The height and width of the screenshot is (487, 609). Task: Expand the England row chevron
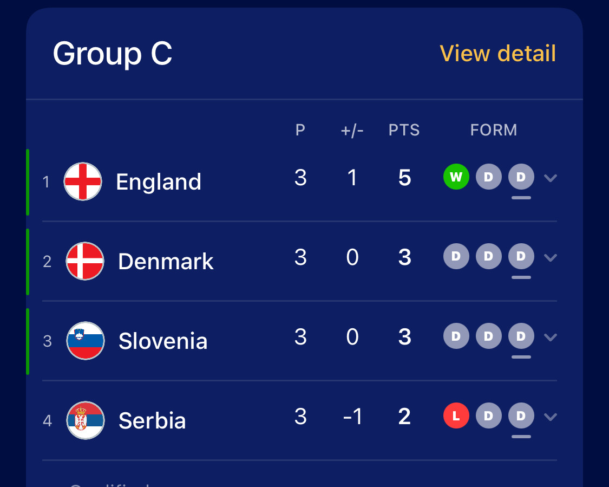point(551,178)
